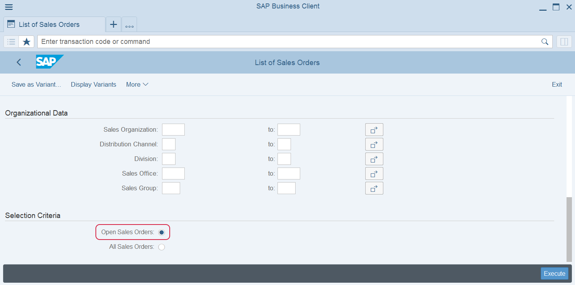Screen dimensions: 575x285
Task: Open multiple selection for Sales Office
Action: (x=374, y=174)
